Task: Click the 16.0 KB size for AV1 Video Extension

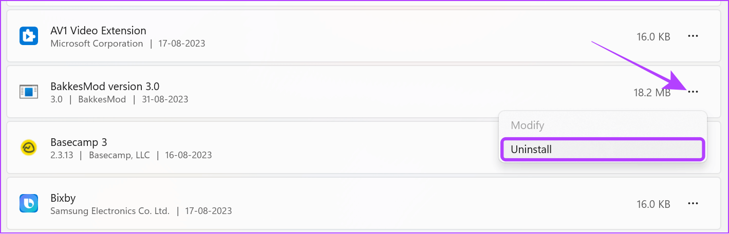Action: point(653,37)
